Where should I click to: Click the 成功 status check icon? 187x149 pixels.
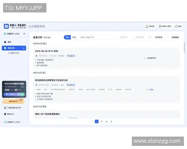tap(147, 90)
